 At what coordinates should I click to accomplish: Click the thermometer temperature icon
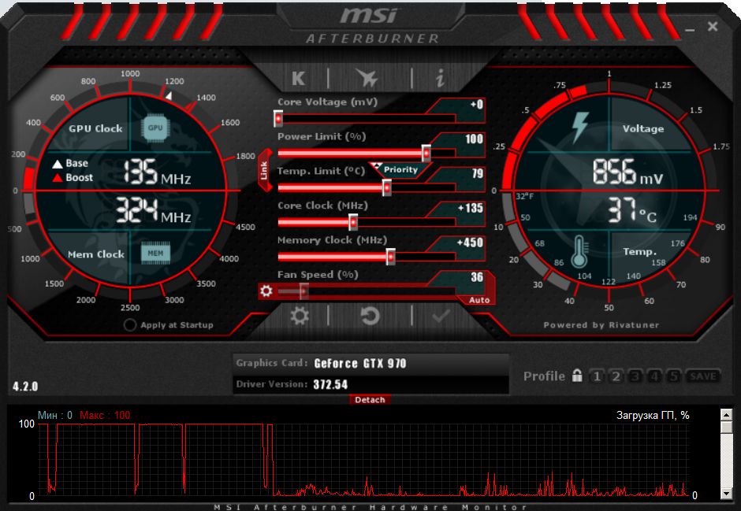(x=579, y=252)
